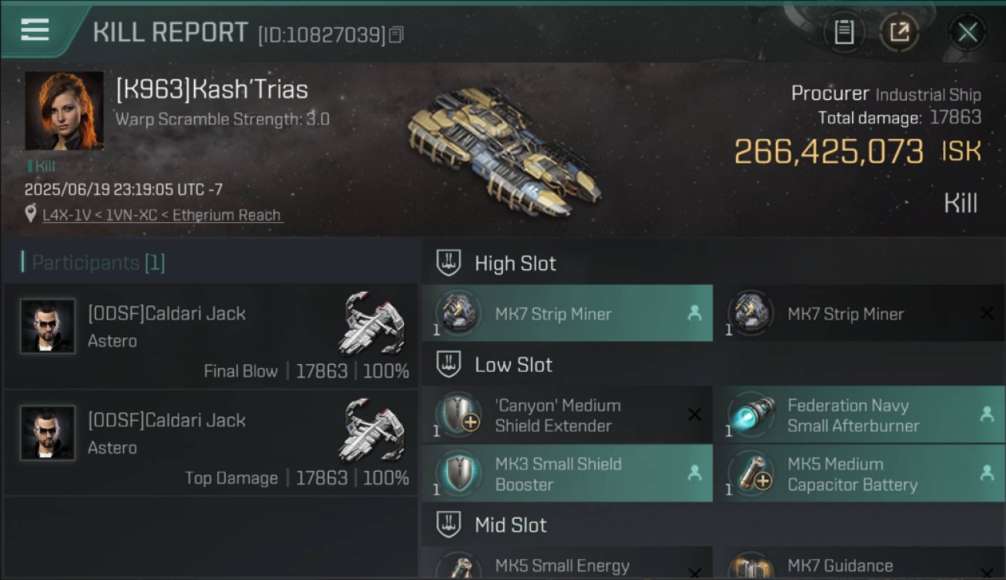Viewport: 1006px width, 580px height.
Task: Select the Procurer ship image
Action: (x=503, y=151)
